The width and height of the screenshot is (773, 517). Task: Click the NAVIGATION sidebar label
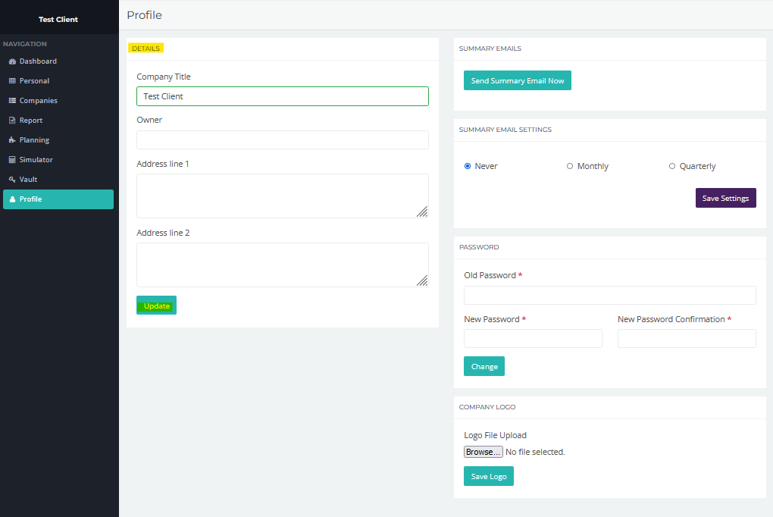pyautogui.click(x=25, y=44)
